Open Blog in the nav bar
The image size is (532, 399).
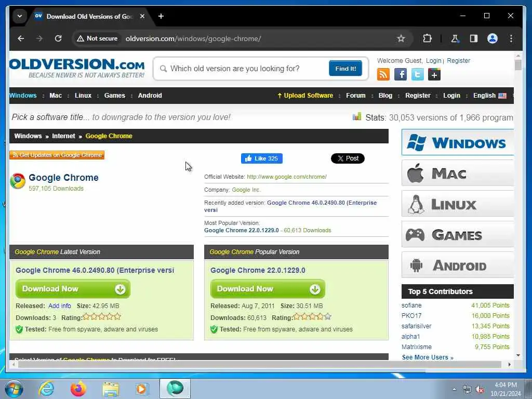(x=385, y=96)
